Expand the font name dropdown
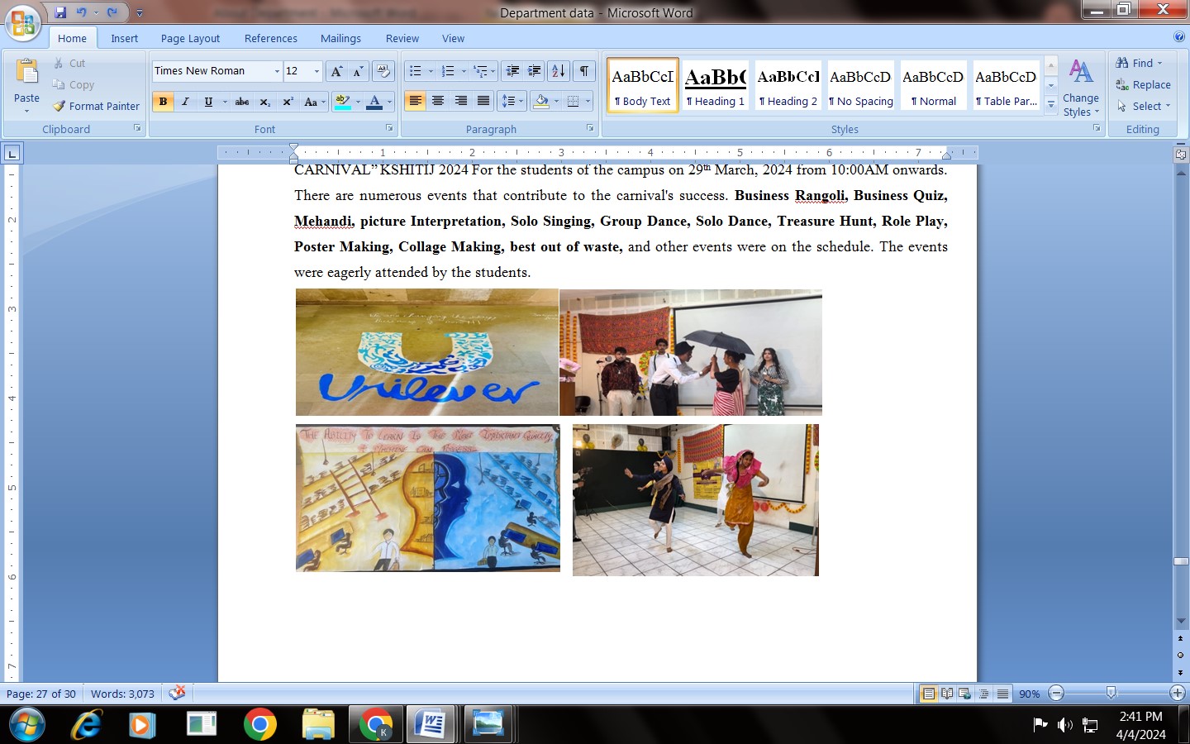 coord(277,72)
